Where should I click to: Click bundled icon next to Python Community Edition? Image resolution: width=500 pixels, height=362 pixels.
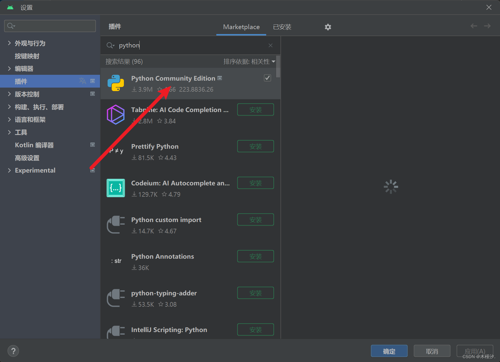click(220, 78)
